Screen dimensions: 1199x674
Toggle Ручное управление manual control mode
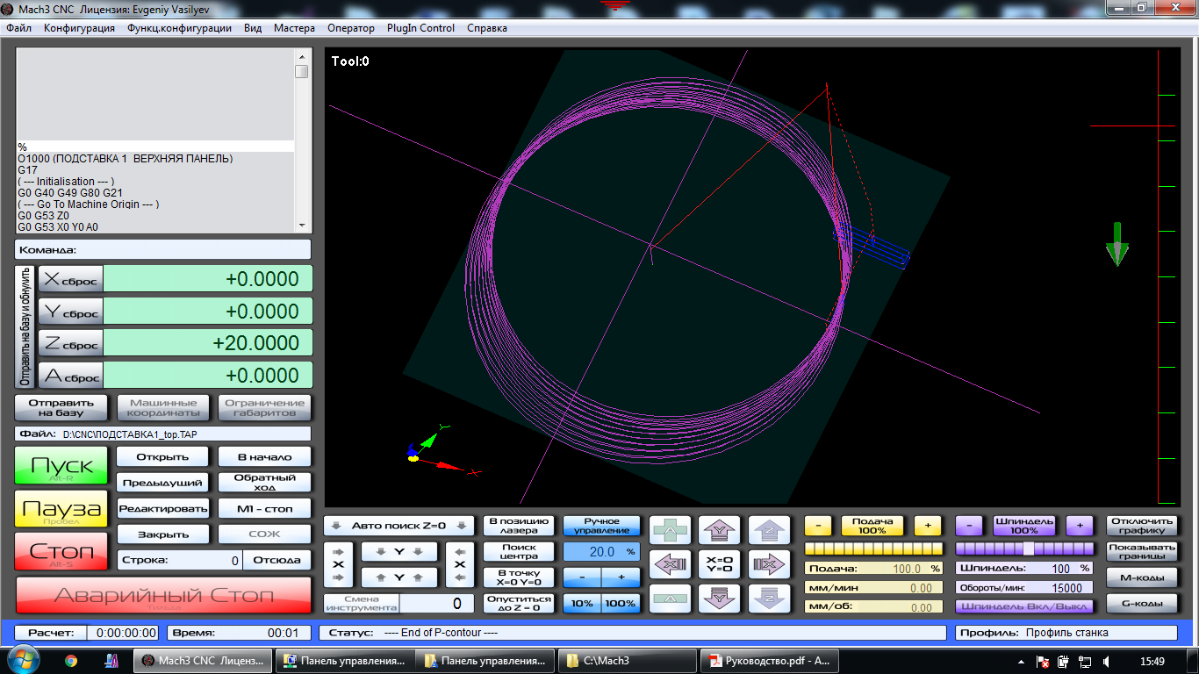pyautogui.click(x=601, y=525)
